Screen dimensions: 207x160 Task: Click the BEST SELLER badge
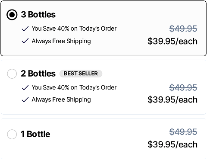(81, 74)
